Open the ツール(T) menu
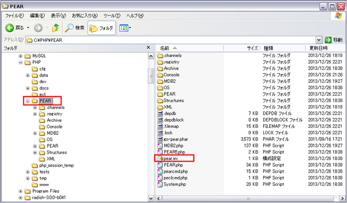 tap(112, 16)
